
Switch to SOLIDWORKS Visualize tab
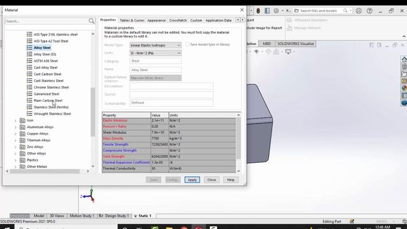click(x=295, y=44)
